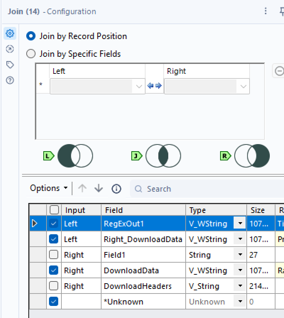Click the L output anchor icon
Image resolution: width=284 pixels, height=318 pixels.
point(49,156)
